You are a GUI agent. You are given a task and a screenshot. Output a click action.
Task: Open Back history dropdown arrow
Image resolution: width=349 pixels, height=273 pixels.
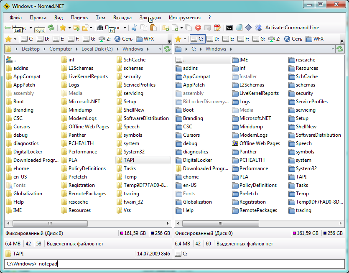tap(31, 28)
